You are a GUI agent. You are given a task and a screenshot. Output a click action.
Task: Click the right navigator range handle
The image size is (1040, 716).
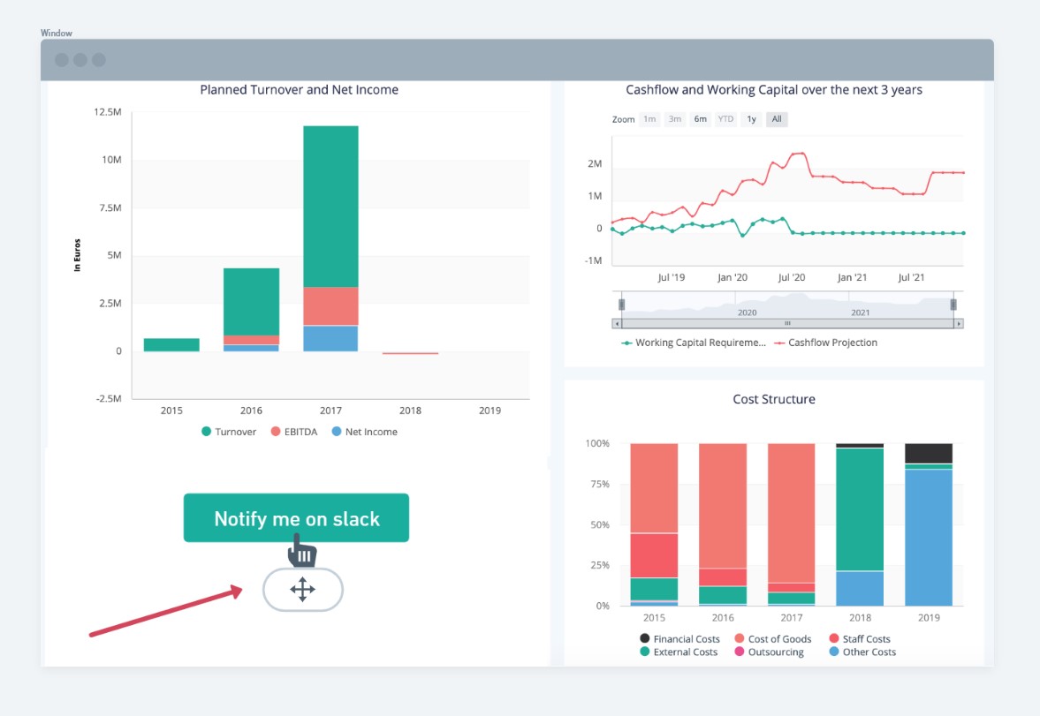953,305
